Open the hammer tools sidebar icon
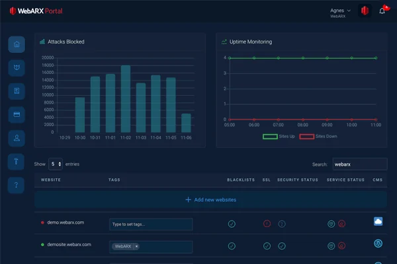The width and height of the screenshot is (397, 264). pyautogui.click(x=16, y=162)
